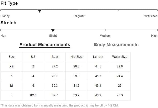This screenshot has width=158, height=108.
Task: Click the Oversized fit label
Action: (151, 16)
